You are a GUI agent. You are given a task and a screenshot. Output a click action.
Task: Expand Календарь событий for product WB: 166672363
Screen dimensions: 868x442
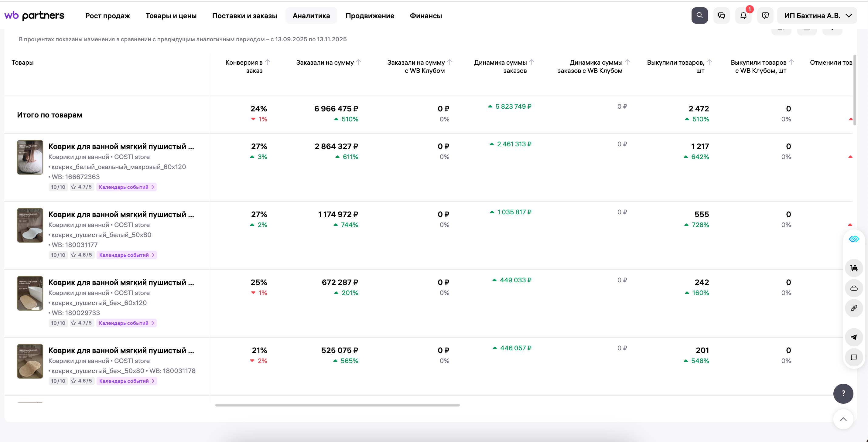[x=126, y=187]
